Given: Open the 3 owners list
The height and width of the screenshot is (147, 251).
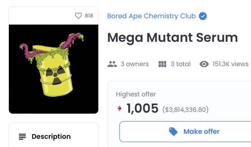Looking at the screenshot, I should pos(135,64).
